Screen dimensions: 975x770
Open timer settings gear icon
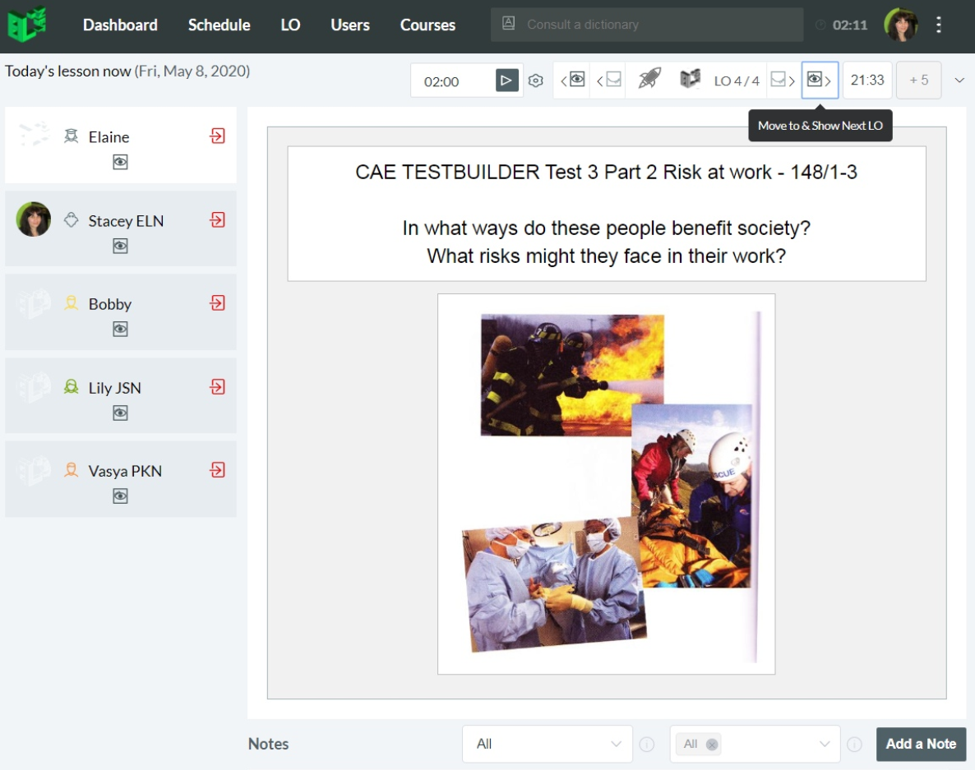pyautogui.click(x=535, y=81)
